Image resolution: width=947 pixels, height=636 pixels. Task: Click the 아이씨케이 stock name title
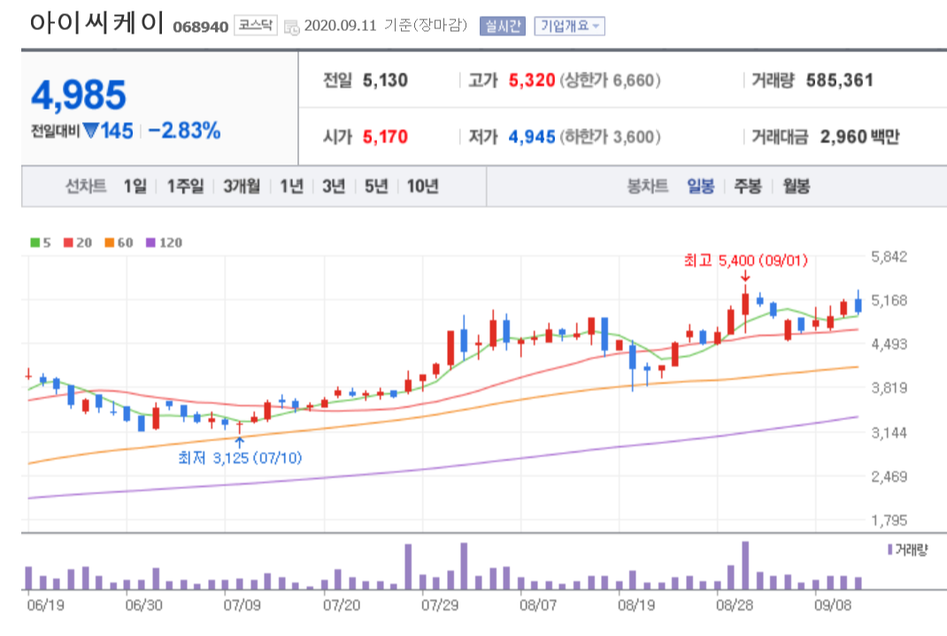(x=96, y=23)
